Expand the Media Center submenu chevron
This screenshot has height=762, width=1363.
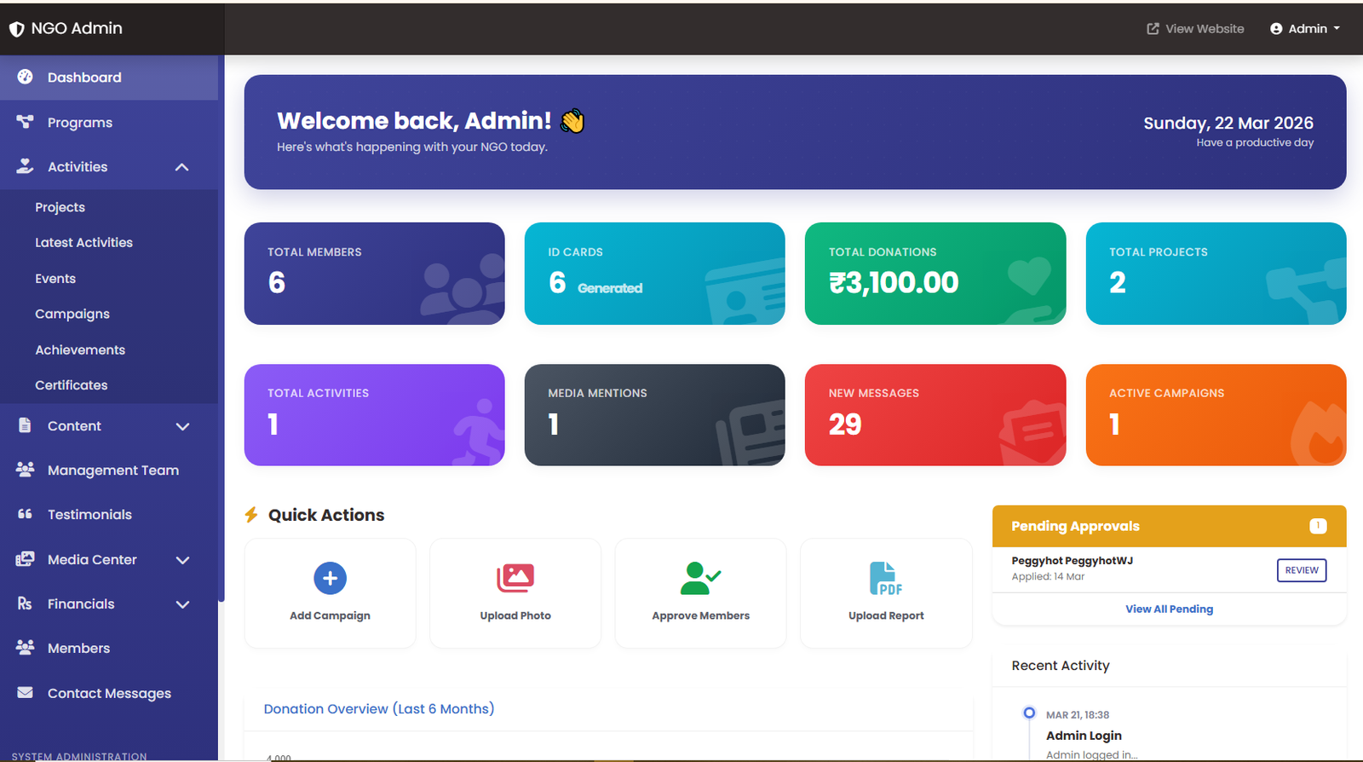tap(182, 560)
